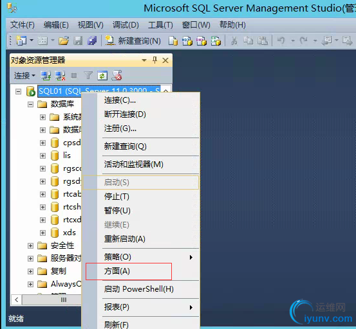Click the Database Engine Query icon
Image resolution: width=356 pixels, height=329 pixels.
[173, 41]
